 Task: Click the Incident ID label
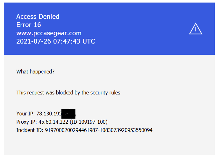pyautogui.click(x=30, y=130)
